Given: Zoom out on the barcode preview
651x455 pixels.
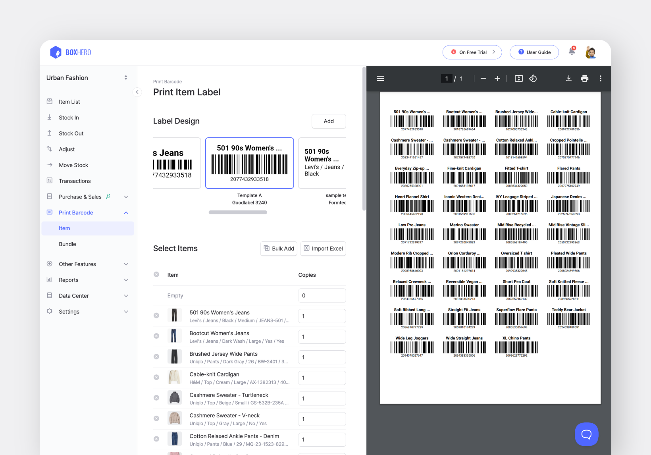Looking at the screenshot, I should click(483, 78).
